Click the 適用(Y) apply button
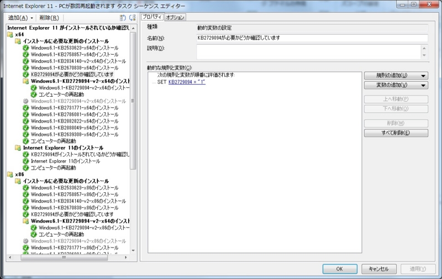The image size is (442, 279). pyautogui.click(x=418, y=269)
